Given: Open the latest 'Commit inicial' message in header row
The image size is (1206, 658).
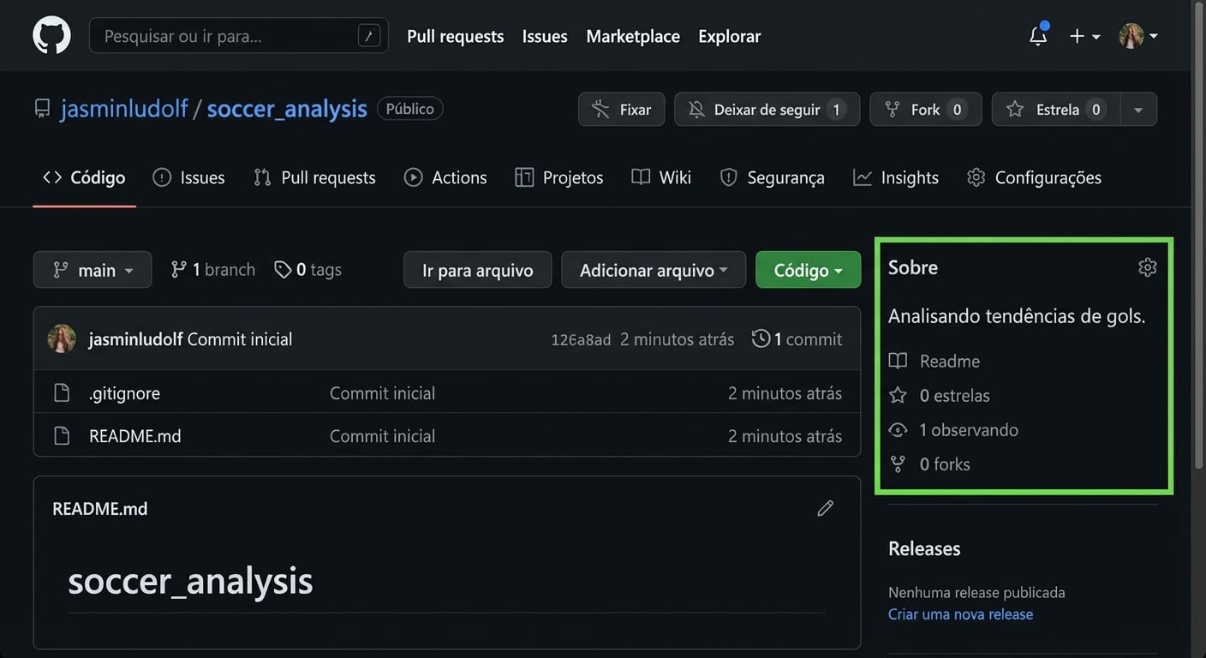Looking at the screenshot, I should [240, 339].
